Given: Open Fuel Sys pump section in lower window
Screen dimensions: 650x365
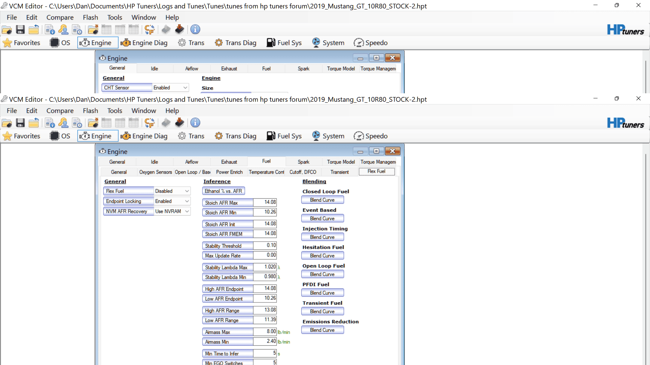Looking at the screenshot, I should (x=284, y=136).
